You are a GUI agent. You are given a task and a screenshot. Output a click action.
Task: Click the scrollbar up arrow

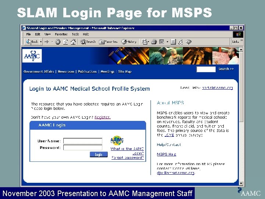click(x=241, y=49)
